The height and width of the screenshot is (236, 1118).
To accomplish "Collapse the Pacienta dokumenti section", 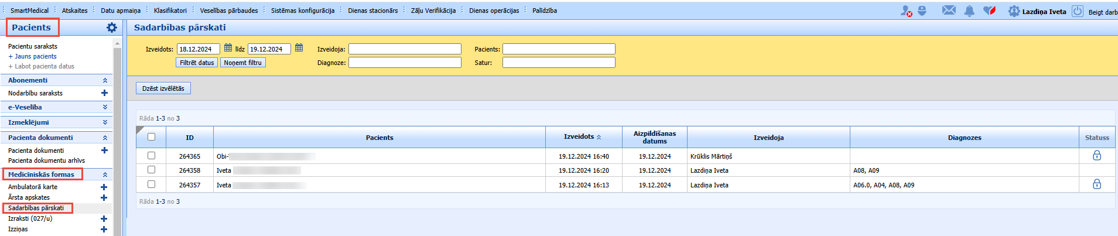I will (x=105, y=138).
